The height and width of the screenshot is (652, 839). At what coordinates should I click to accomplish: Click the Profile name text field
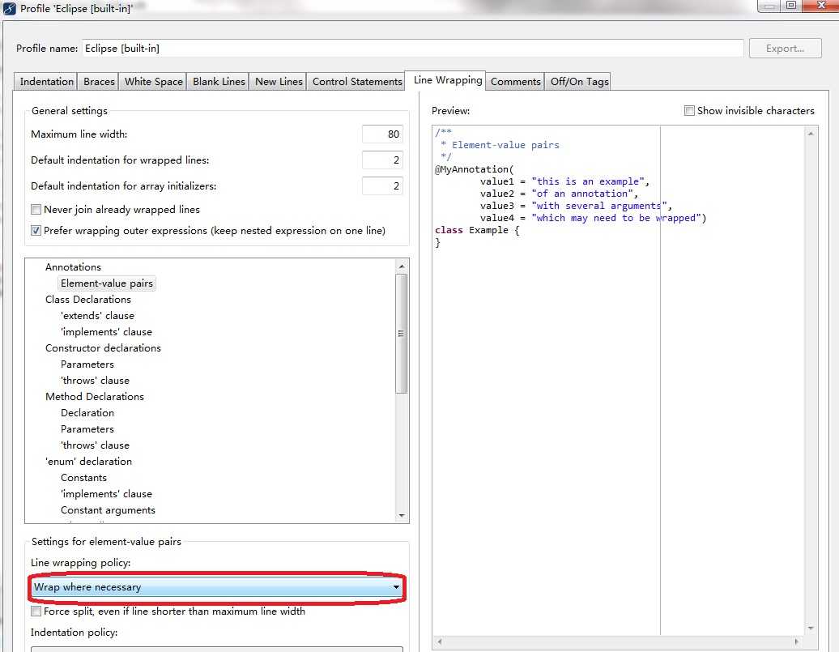[x=412, y=48]
